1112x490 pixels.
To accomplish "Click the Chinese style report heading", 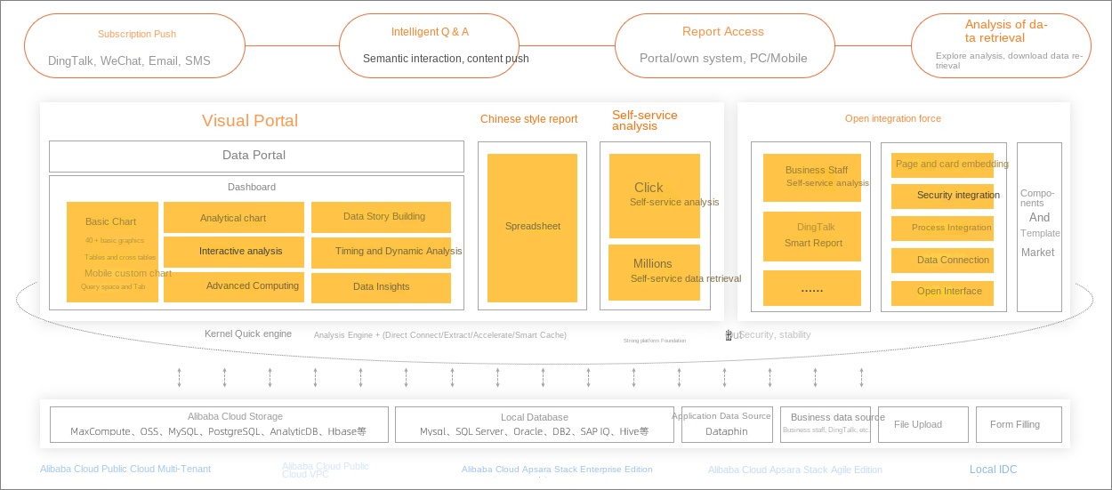I will point(528,119).
